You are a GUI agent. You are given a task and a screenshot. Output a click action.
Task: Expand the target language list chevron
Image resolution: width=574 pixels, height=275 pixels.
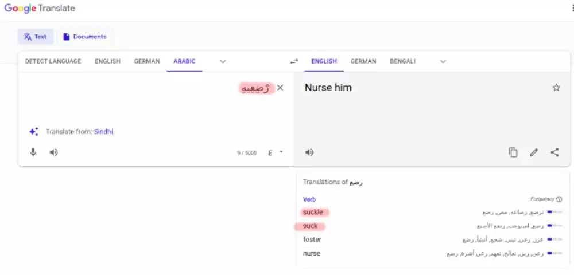443,61
